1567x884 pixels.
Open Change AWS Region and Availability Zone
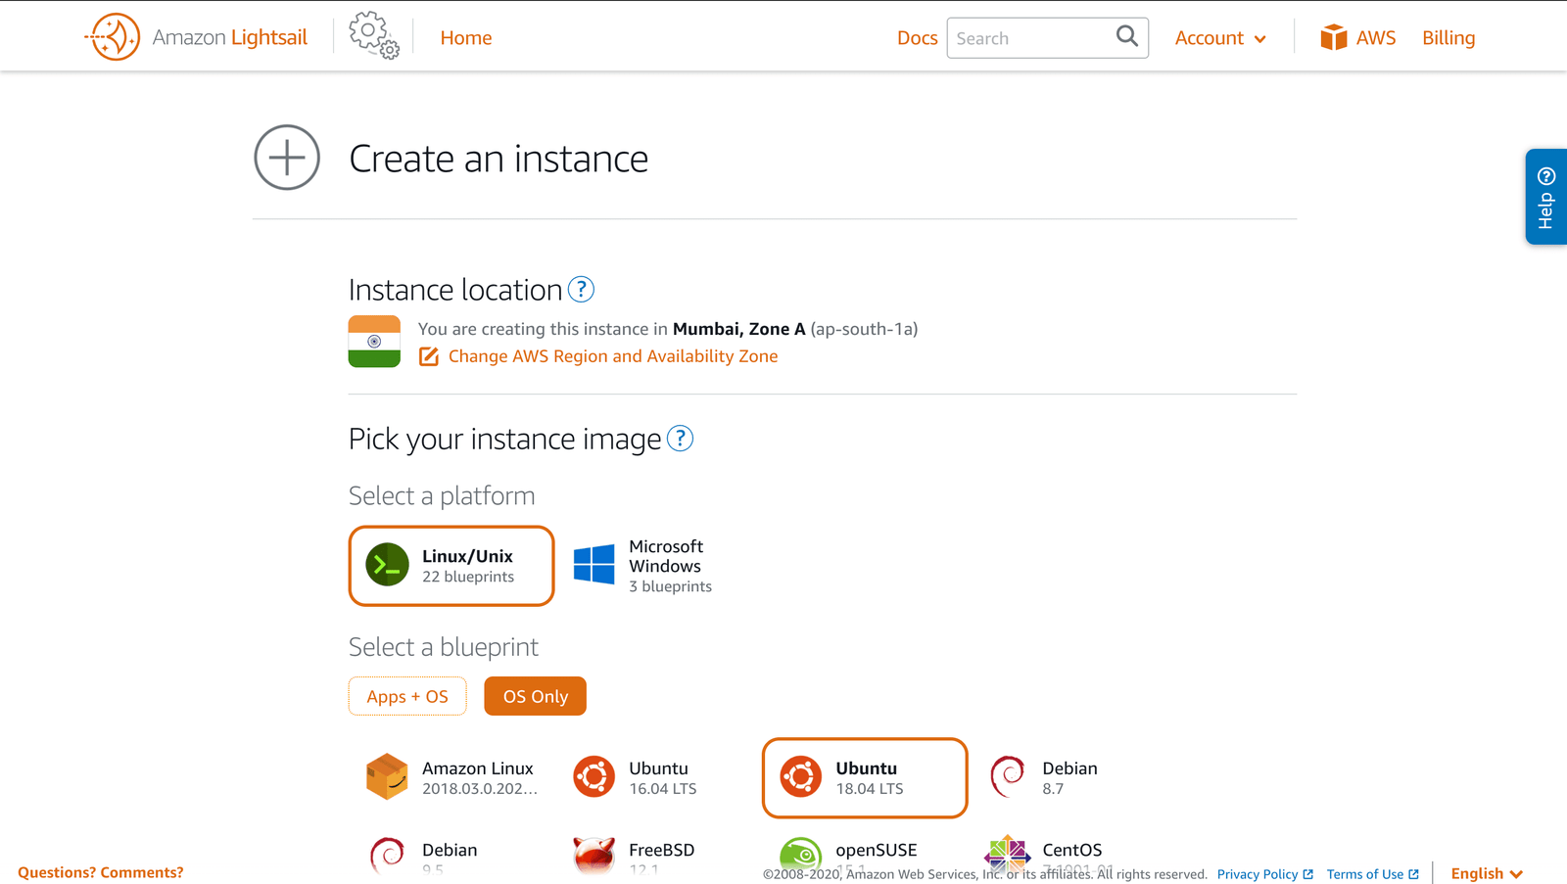point(613,356)
